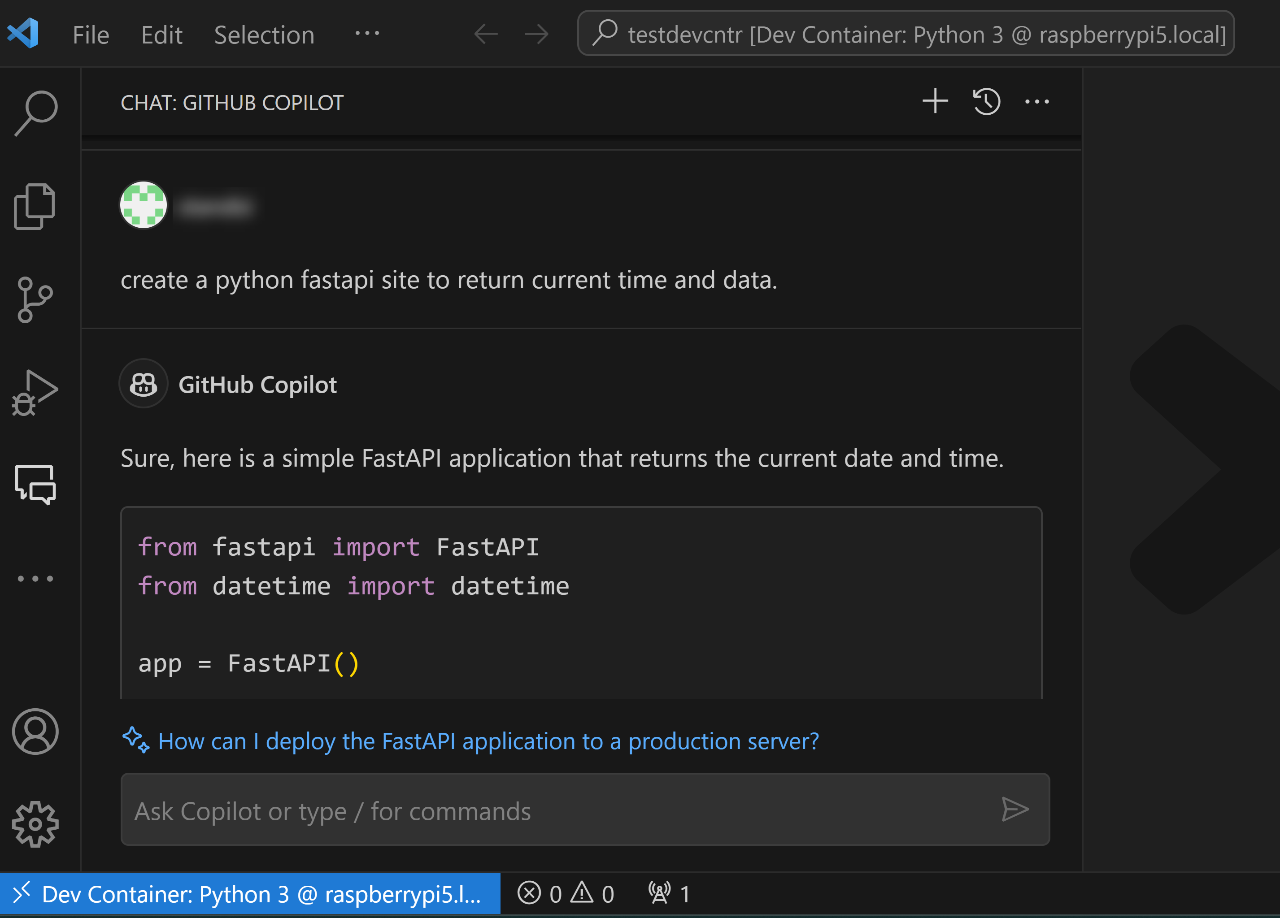This screenshot has height=918, width=1280.
Task: Go back with the left arrow
Action: click(486, 34)
